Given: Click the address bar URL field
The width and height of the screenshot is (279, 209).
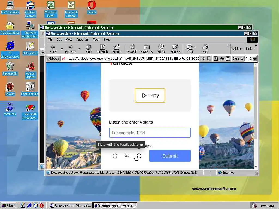Looking at the screenshot, I should (x=130, y=59).
